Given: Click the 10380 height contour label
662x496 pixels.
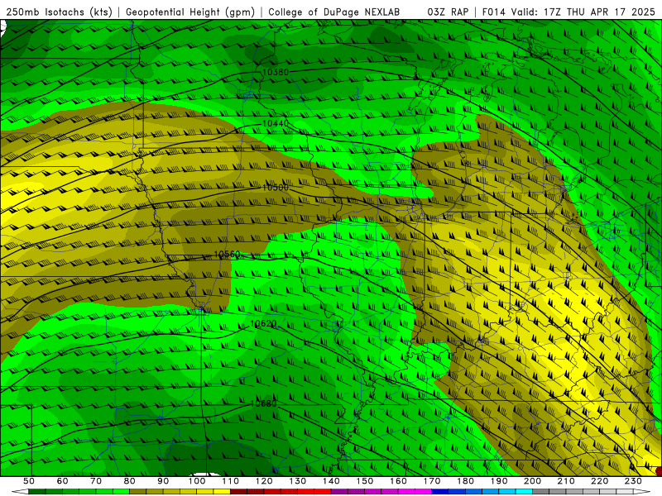Looking at the screenshot, I should (276, 72).
